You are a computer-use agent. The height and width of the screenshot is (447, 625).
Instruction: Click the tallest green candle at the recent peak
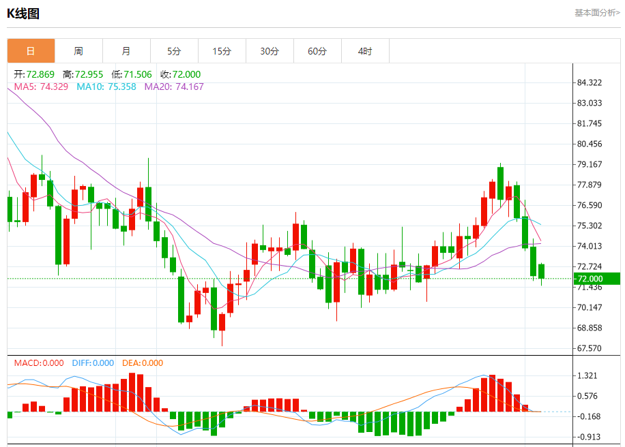pyautogui.click(x=500, y=183)
